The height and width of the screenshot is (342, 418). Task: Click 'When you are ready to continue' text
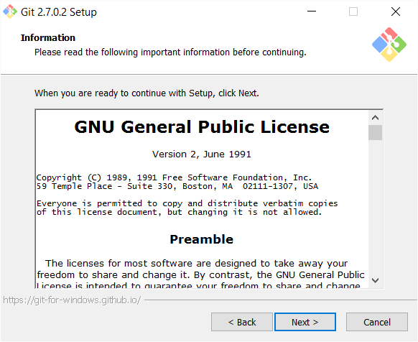click(147, 93)
